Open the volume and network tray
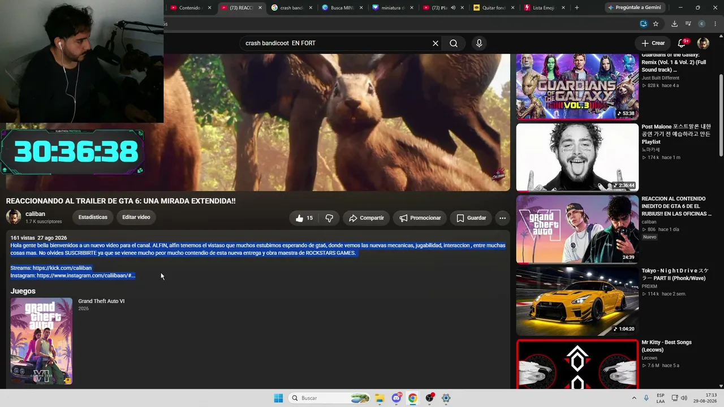Screen dimensions: 724x407 (680, 398)
